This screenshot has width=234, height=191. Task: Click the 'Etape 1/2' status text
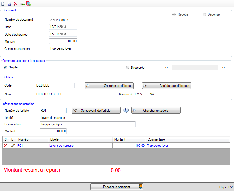coord(226,187)
